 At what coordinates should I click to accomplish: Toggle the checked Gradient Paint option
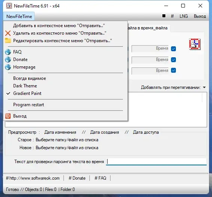pyautogui.click(x=65, y=93)
